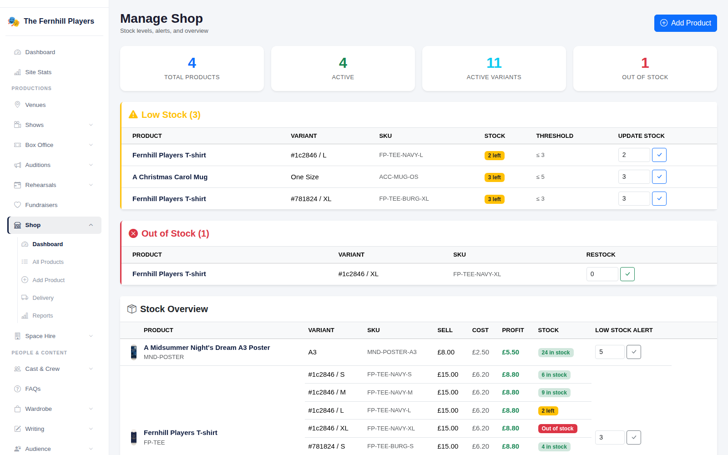Click the '24 in stock' badge
Screen dimensions: 728x455
(x=556, y=353)
